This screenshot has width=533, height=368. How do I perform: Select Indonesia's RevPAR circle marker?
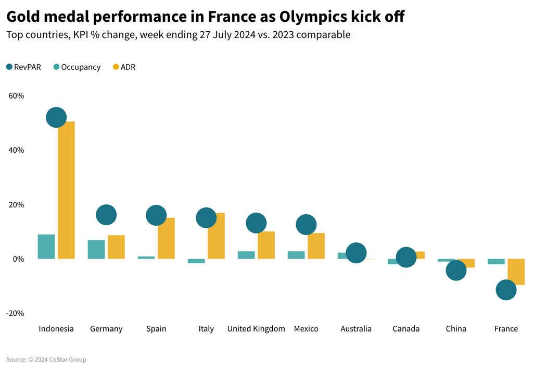coord(56,117)
